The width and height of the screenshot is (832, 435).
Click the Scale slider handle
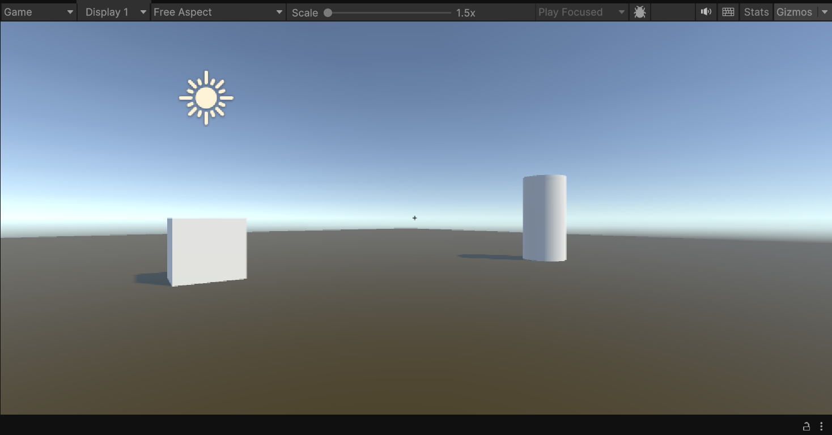[328, 12]
